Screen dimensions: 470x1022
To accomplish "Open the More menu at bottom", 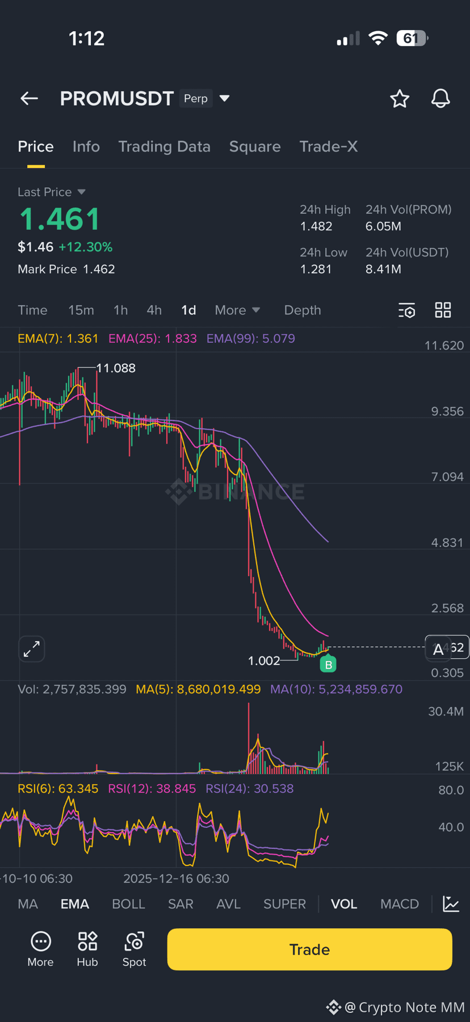I will pyautogui.click(x=40, y=949).
